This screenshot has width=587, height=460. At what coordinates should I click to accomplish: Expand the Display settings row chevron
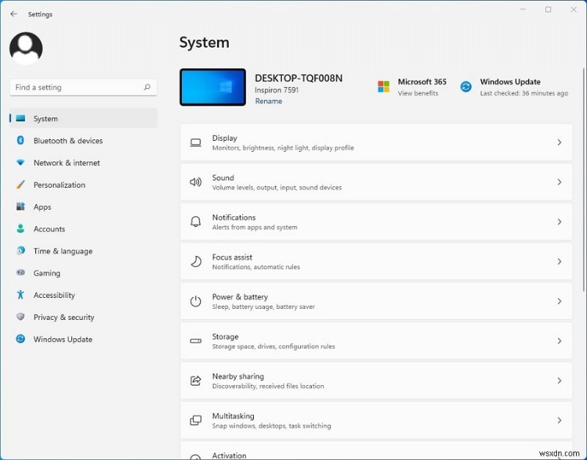(x=558, y=142)
